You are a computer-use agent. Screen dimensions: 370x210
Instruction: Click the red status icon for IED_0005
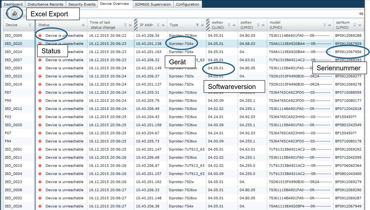point(40,125)
